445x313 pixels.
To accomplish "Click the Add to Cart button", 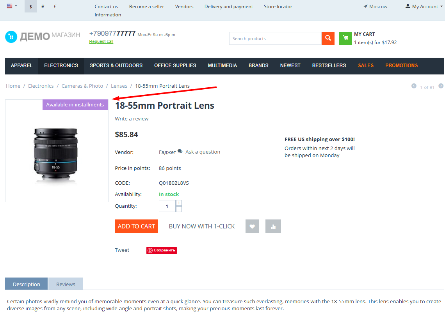I will [136, 226].
